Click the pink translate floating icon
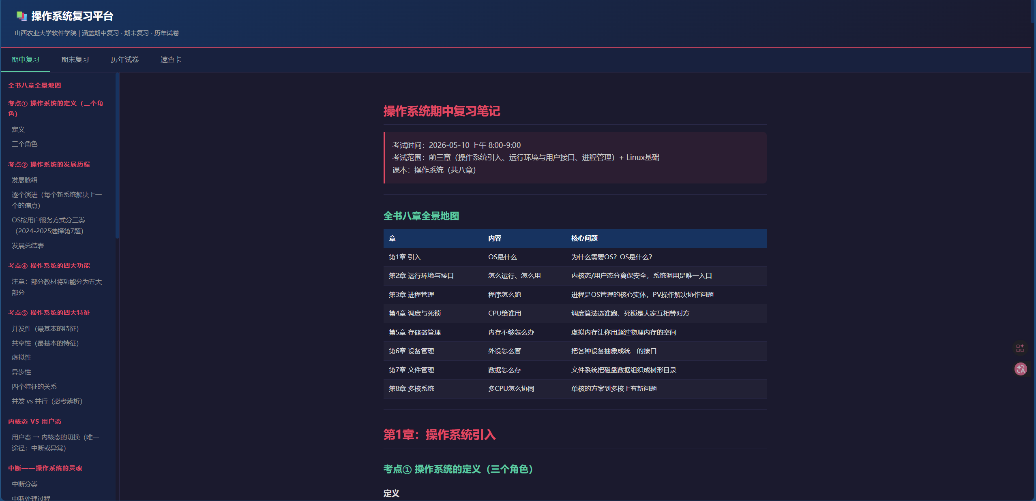Screen dimensions: 1036x501 [x=1021, y=369]
